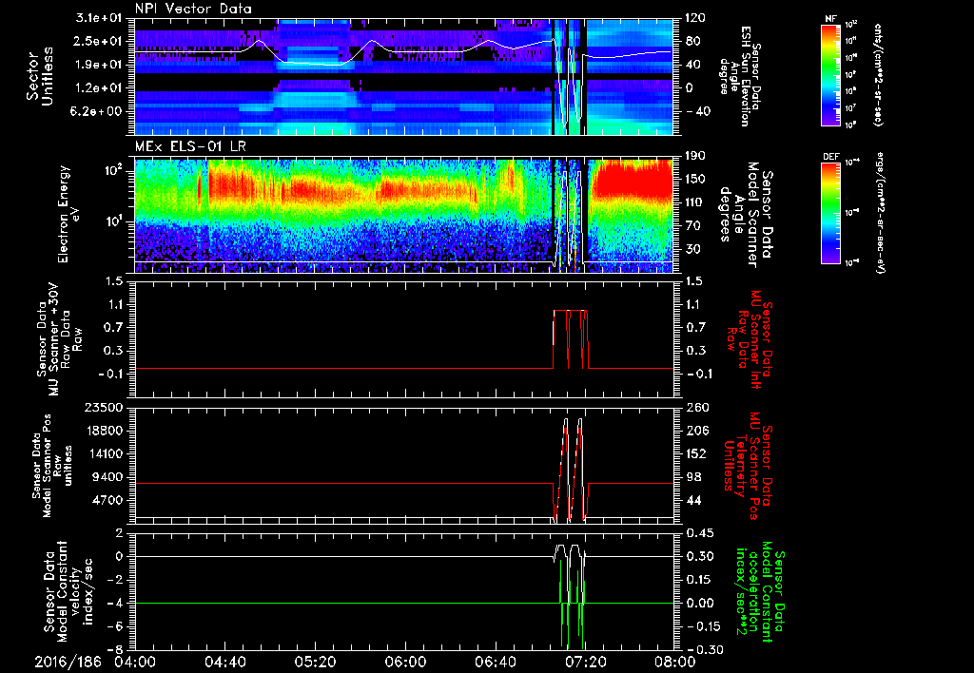Click inside the Model Scanner Pos plot
This screenshot has width=974, height=673.
403,466
